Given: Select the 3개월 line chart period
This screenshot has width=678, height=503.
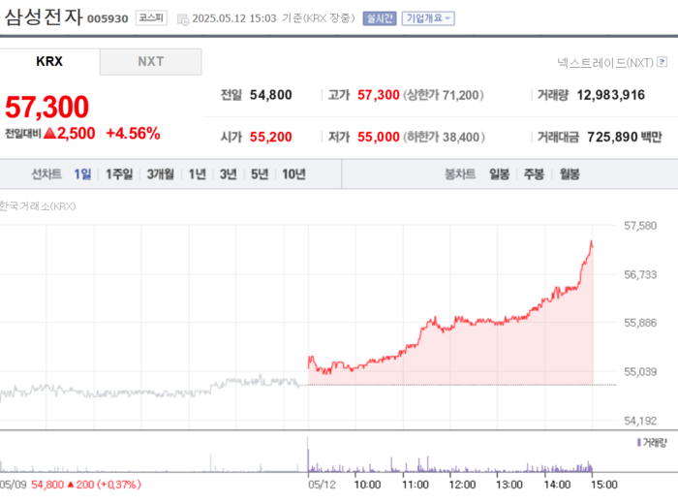Looking at the screenshot, I should point(160,174).
